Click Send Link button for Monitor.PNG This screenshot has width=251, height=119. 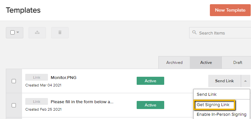tap(224, 81)
